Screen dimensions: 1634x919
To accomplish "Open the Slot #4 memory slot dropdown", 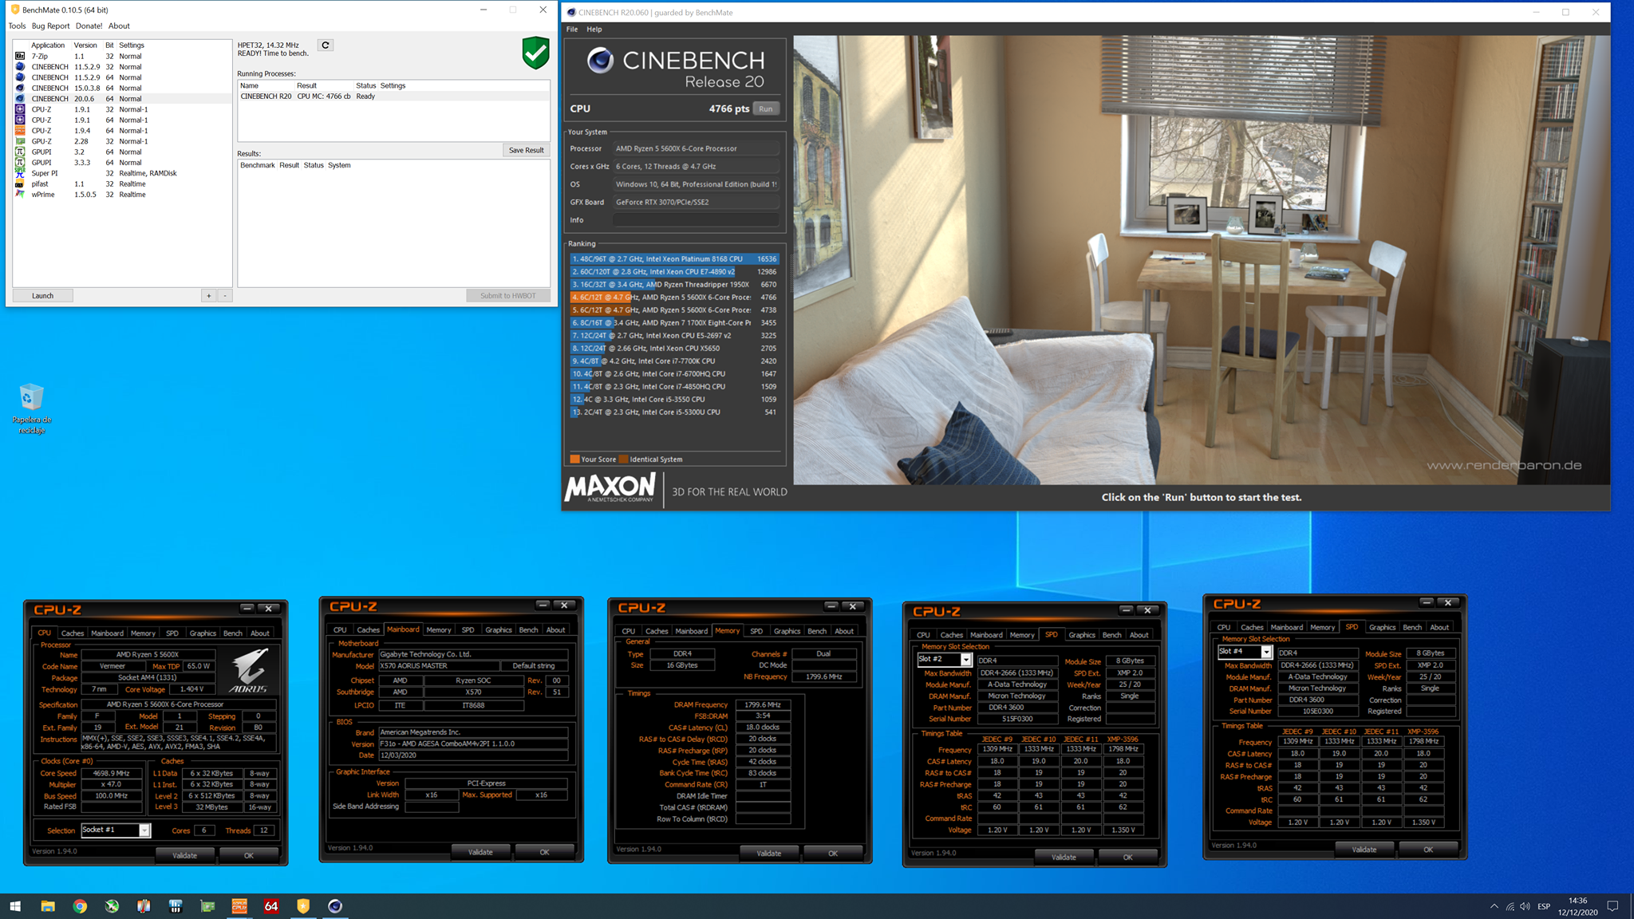I will 1265,652.
